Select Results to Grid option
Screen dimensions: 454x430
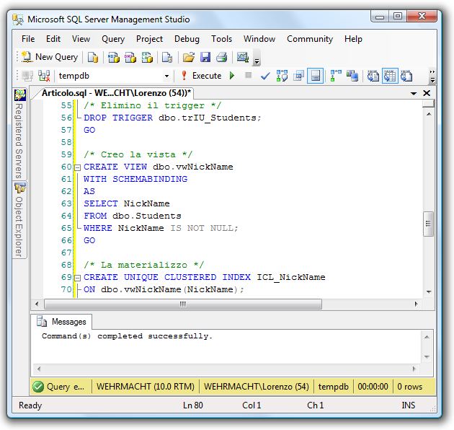tap(390, 76)
